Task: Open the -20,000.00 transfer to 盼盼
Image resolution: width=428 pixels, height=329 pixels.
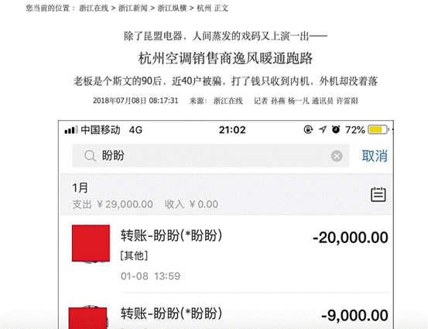Action: [x=226, y=254]
